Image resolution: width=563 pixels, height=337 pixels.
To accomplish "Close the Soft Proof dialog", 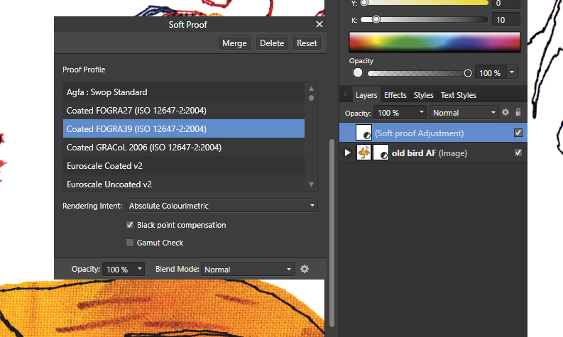I will tap(319, 24).
